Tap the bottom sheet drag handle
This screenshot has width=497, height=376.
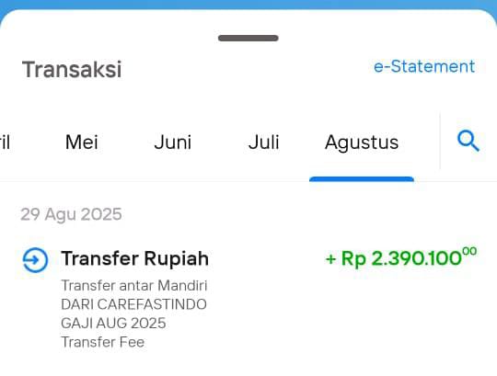(x=248, y=38)
